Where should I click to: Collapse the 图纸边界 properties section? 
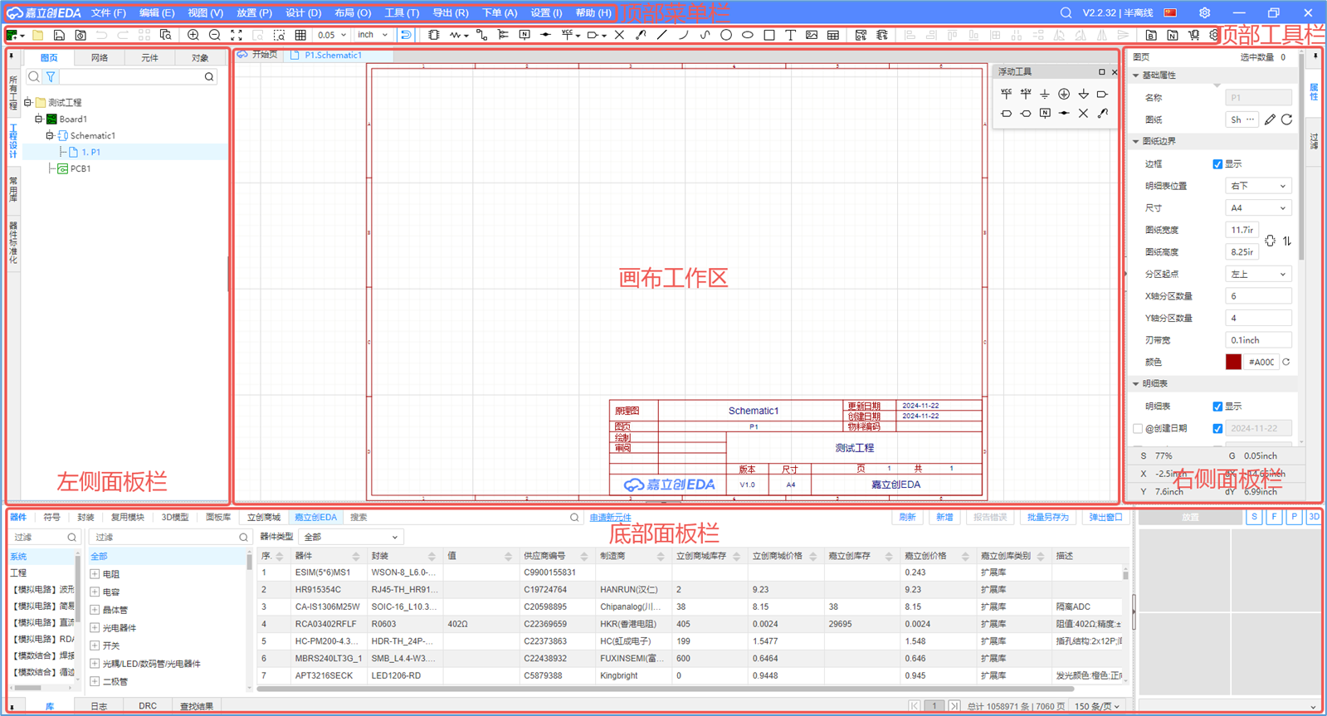(x=1136, y=142)
